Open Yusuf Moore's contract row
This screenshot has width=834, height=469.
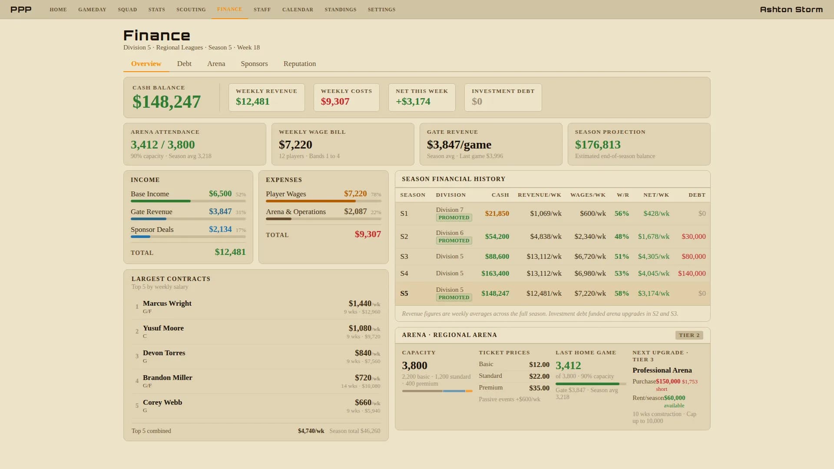pos(256,332)
